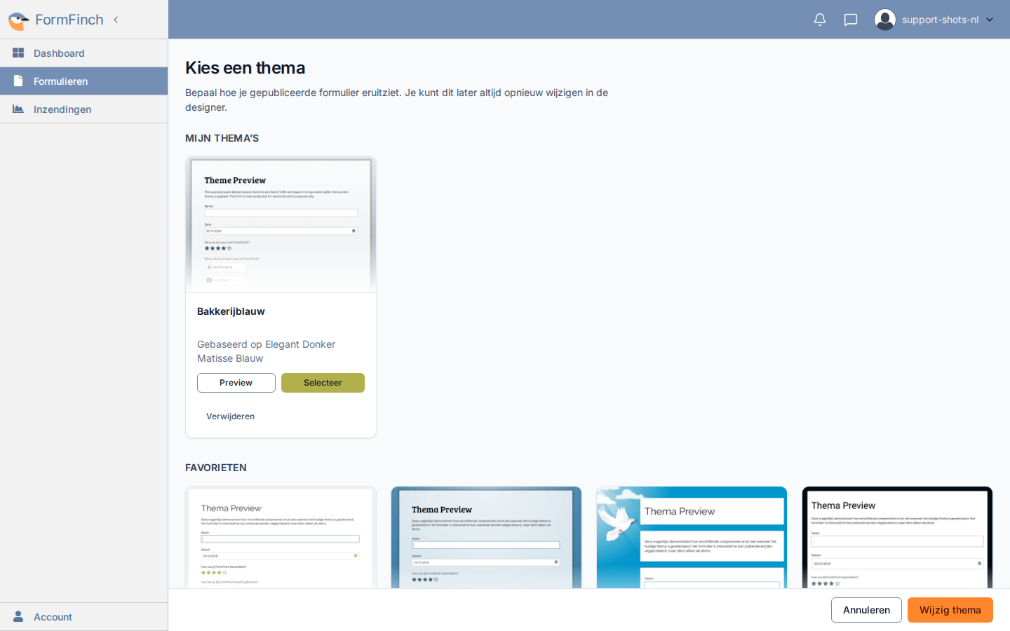1010x631 pixels.
Task: Click the Formulieren document icon
Action: 18,81
